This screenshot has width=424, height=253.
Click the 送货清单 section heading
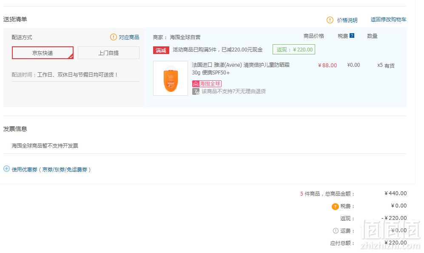click(15, 19)
